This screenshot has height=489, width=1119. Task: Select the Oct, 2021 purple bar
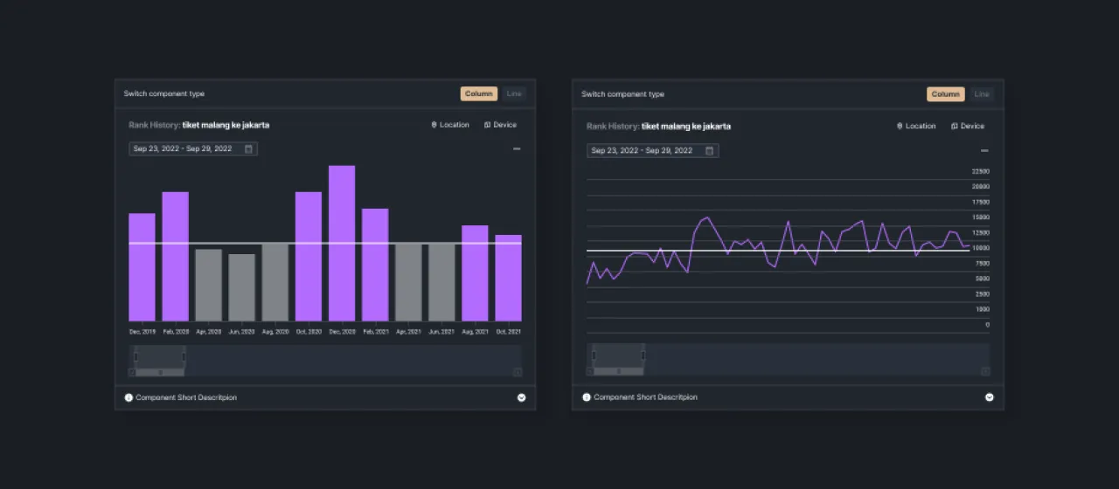tap(508, 278)
